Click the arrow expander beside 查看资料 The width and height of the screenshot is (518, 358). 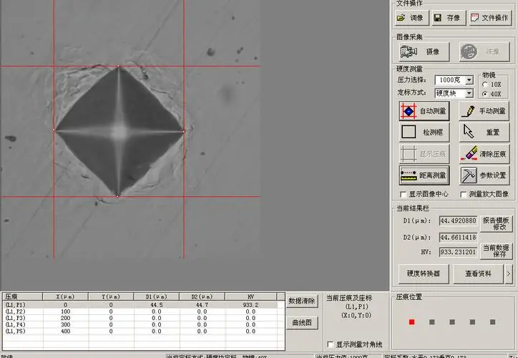(x=507, y=273)
